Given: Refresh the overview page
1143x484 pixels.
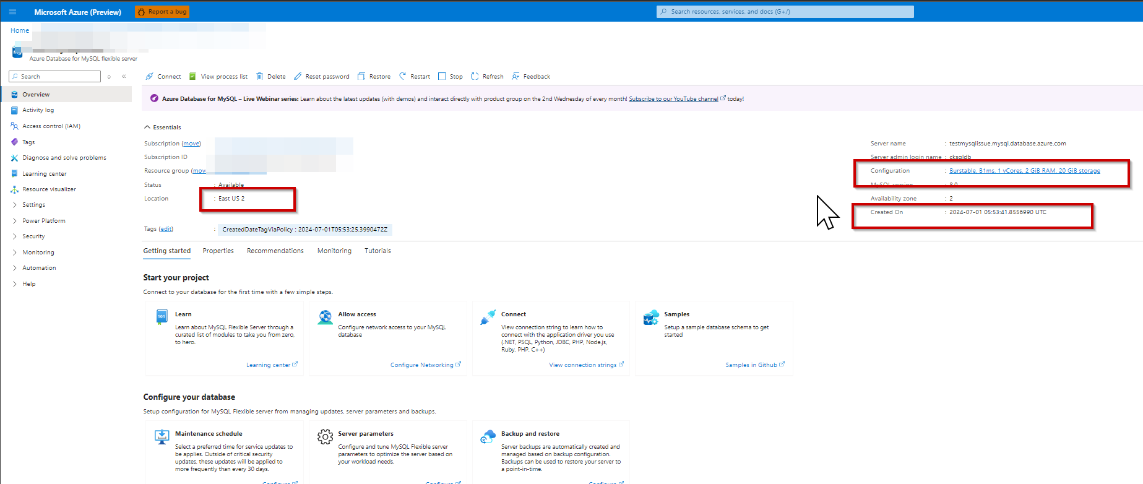Looking at the screenshot, I should (487, 77).
